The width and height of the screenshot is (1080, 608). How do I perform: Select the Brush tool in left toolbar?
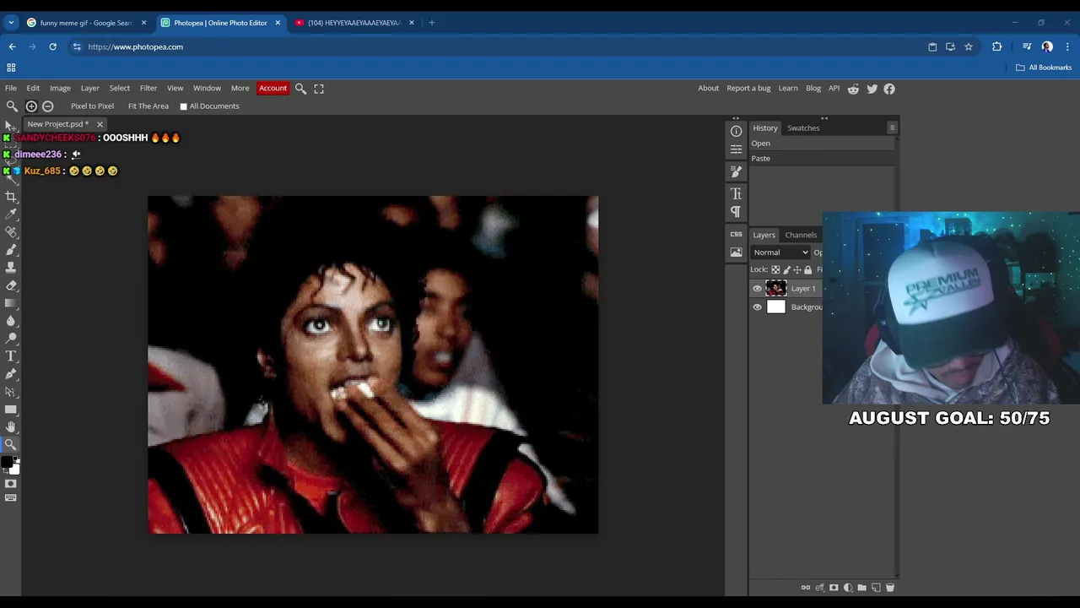pyautogui.click(x=11, y=250)
